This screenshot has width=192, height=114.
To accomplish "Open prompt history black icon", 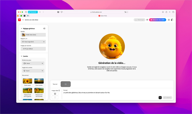I will click(x=160, y=98).
